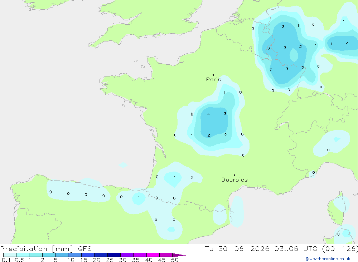Open the weatheronline.co.uk copyright link

[x=328, y=258]
